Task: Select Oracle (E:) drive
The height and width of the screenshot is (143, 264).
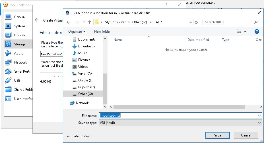Action: 83,80
